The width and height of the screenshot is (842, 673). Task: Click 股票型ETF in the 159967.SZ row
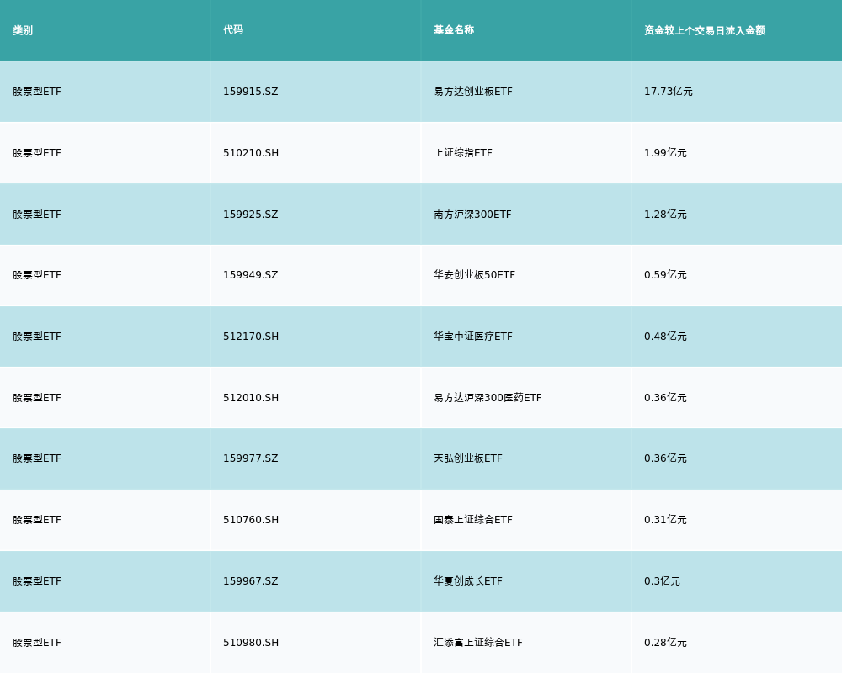tap(37, 581)
